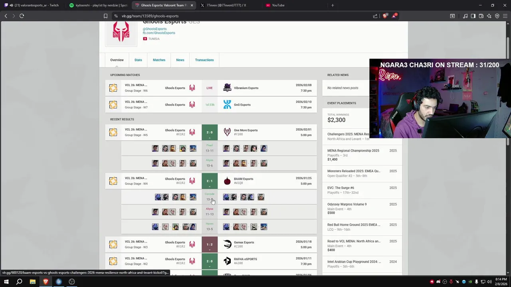The width and height of the screenshot is (511, 287).
Task: Open the Abyss 11-13 map result
Action: click(x=219, y=212)
